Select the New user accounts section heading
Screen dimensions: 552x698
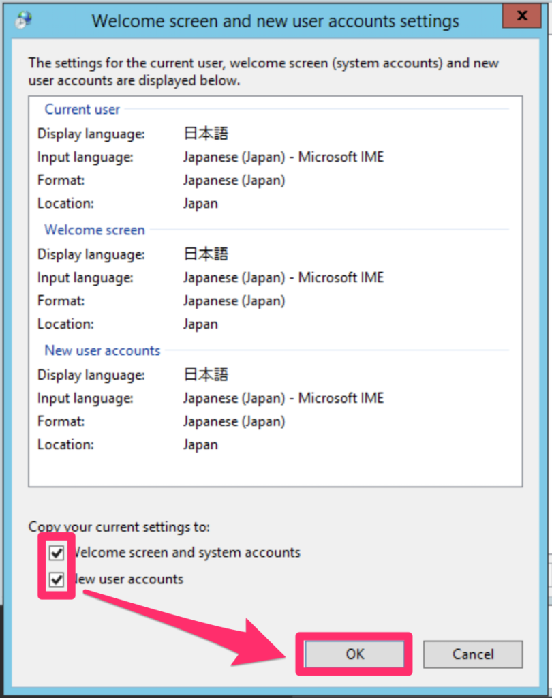[x=102, y=350]
